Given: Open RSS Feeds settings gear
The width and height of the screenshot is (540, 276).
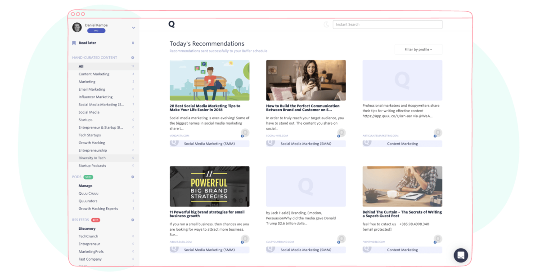Looking at the screenshot, I should 132,220.
